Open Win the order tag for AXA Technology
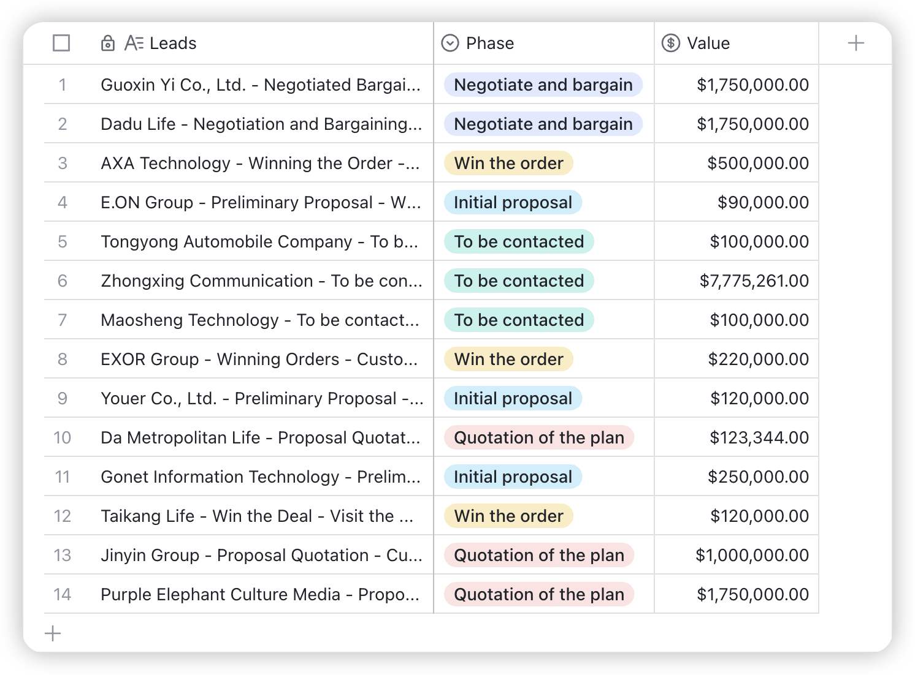The width and height of the screenshot is (915, 675). coord(508,163)
